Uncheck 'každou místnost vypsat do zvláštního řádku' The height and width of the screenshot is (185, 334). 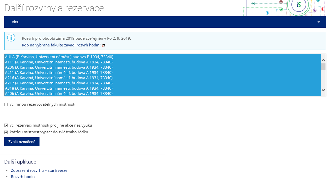pyautogui.click(x=6, y=132)
